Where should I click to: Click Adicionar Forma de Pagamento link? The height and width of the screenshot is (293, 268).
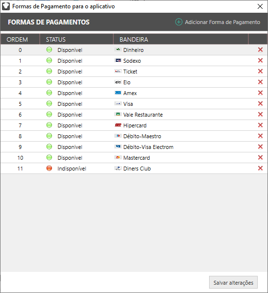pyautogui.click(x=222, y=22)
